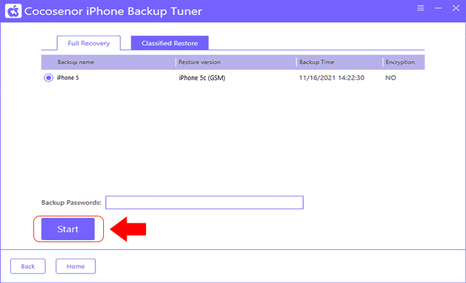Select the iPhone 5 backup radio button
The image size is (466, 283).
48,78
